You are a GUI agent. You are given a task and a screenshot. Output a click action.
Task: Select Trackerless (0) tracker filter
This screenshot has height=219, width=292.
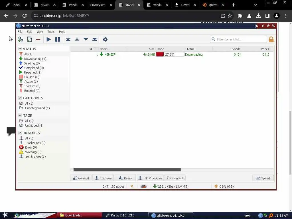[33, 143]
